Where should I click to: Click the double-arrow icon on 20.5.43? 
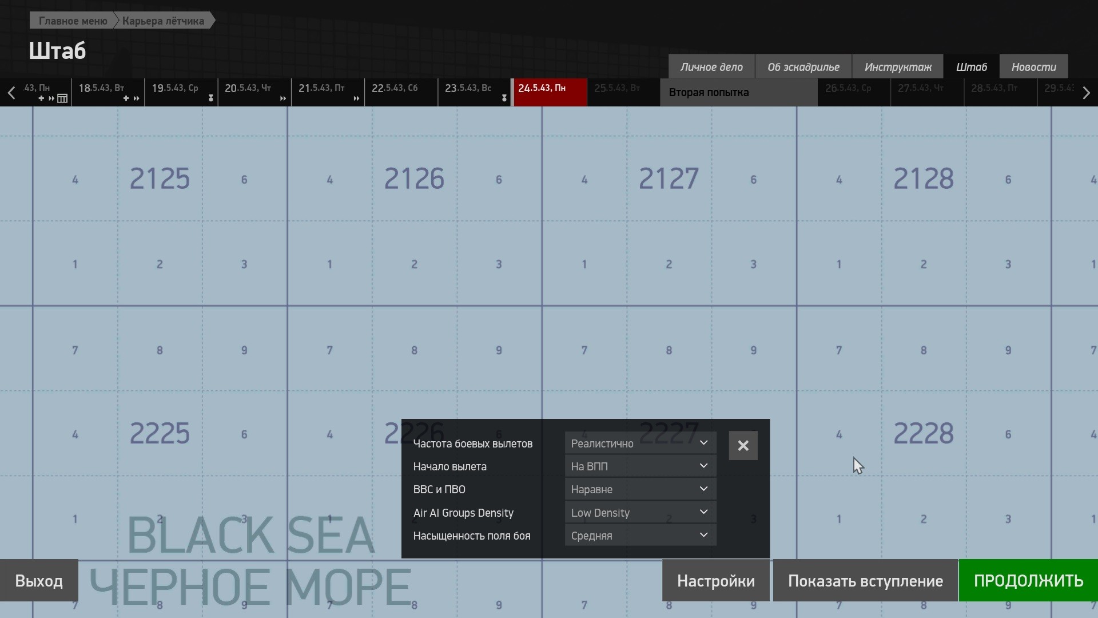(283, 98)
